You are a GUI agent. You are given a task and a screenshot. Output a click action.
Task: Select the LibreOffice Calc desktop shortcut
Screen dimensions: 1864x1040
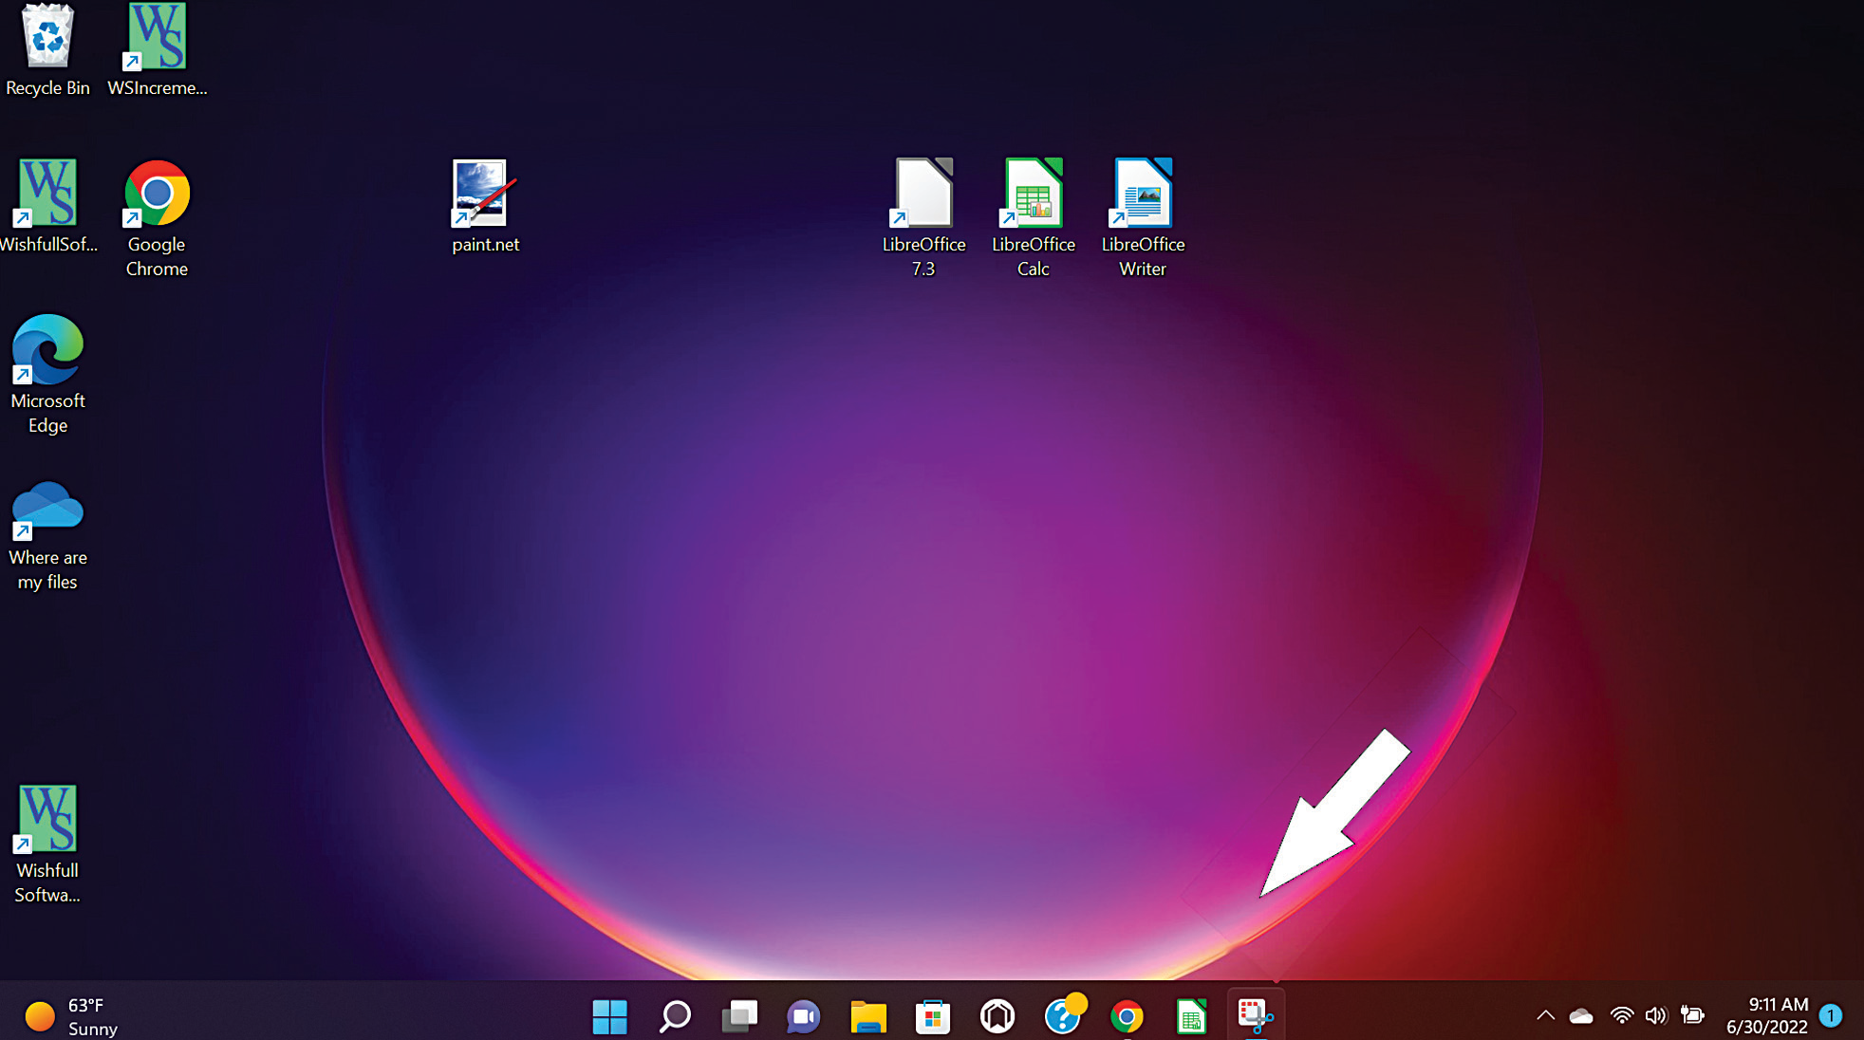click(x=1034, y=218)
